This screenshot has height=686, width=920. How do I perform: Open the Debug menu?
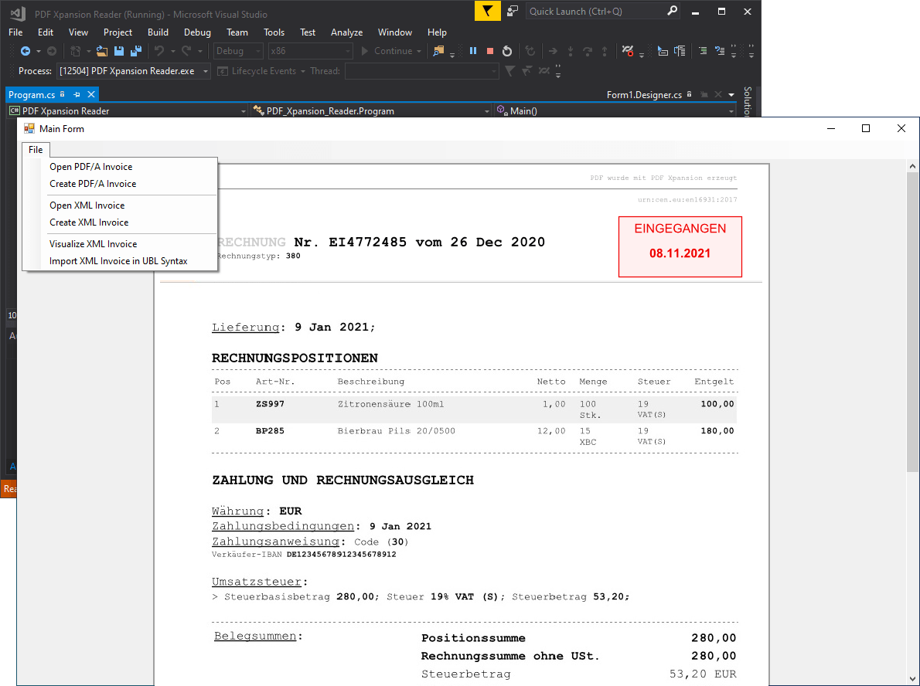pyautogui.click(x=197, y=32)
